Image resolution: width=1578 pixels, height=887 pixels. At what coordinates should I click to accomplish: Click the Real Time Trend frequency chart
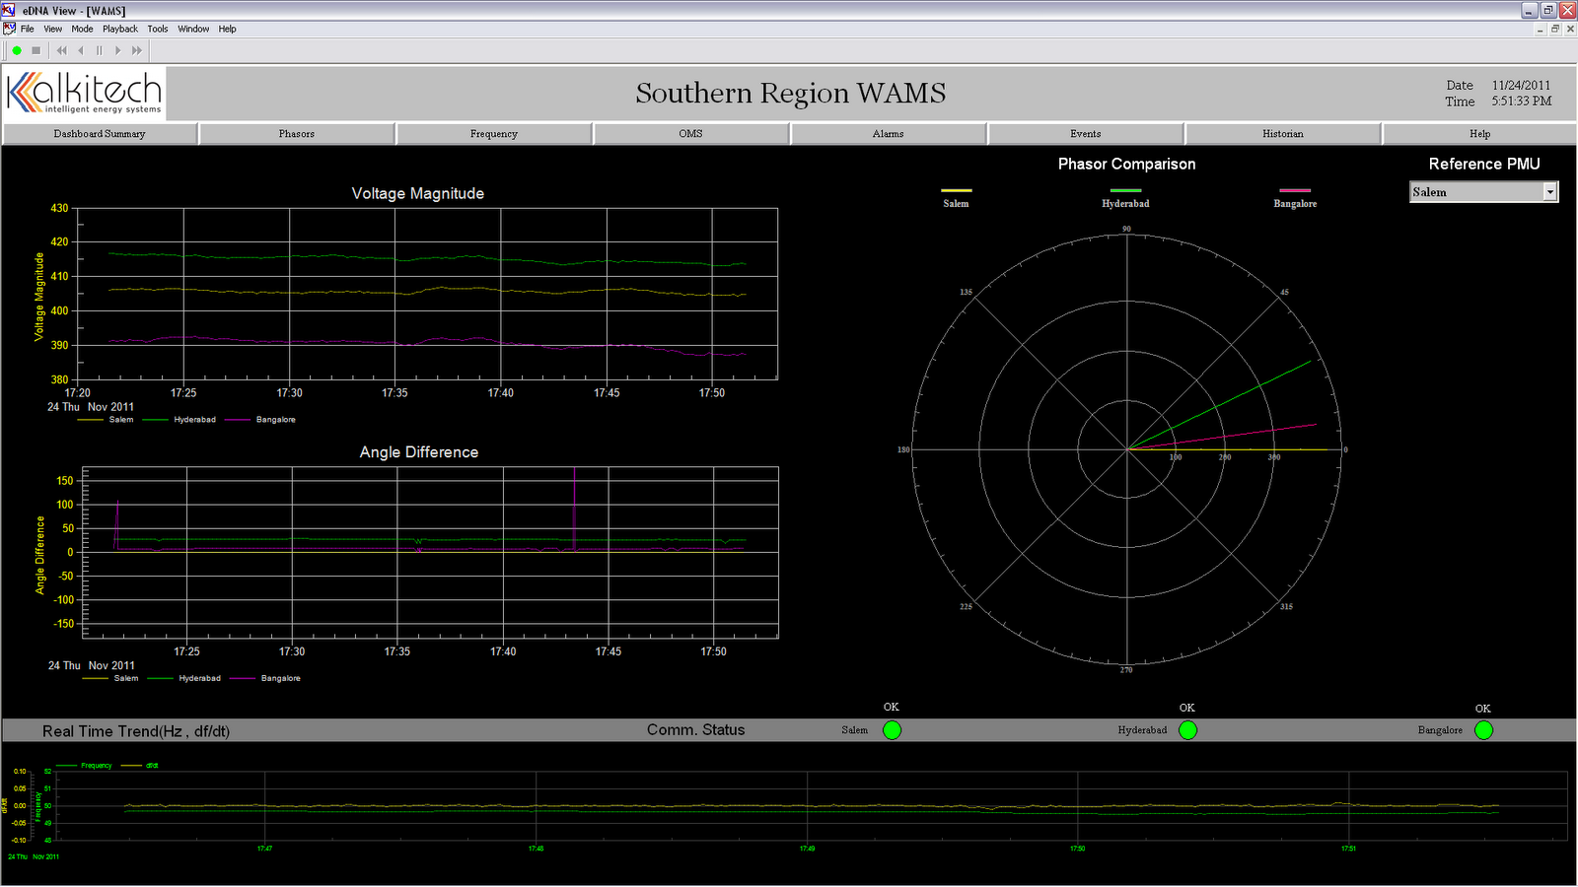789,808
